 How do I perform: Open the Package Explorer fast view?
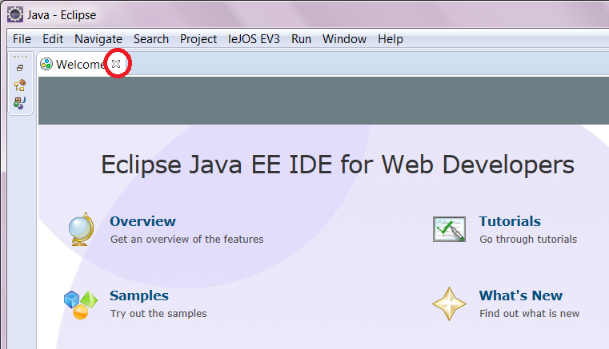point(19,103)
